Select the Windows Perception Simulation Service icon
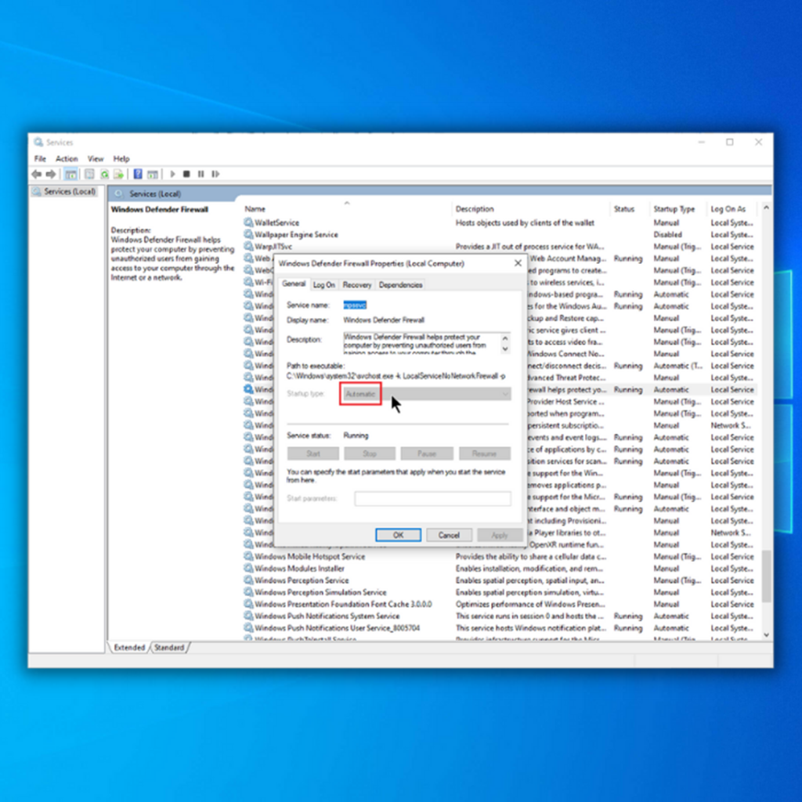The width and height of the screenshot is (802, 802). click(x=248, y=592)
